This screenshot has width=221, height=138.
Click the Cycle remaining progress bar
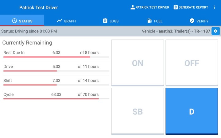click(x=56, y=99)
